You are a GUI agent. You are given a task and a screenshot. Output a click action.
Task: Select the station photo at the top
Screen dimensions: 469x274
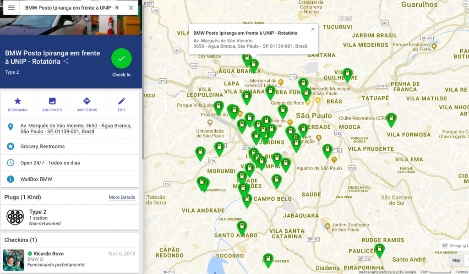[x=71, y=25]
